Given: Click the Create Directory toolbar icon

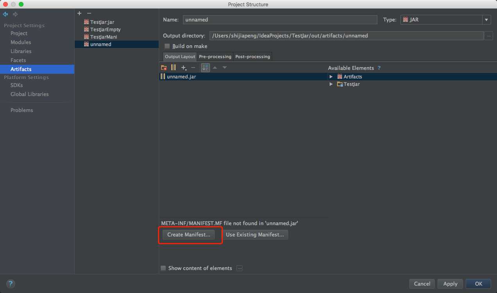Looking at the screenshot, I should click(164, 67).
